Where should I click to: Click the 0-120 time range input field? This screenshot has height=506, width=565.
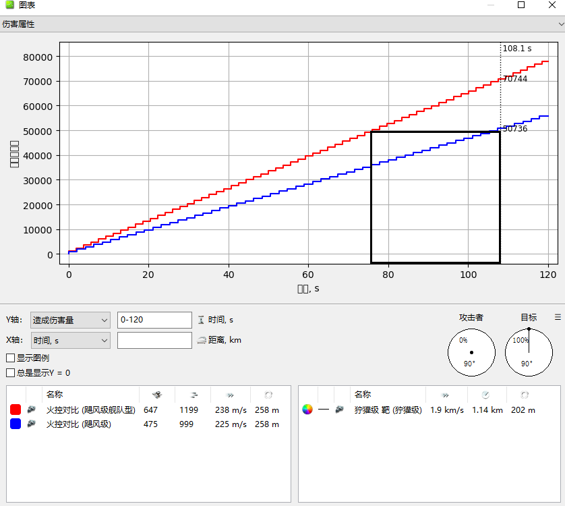pyautogui.click(x=154, y=320)
